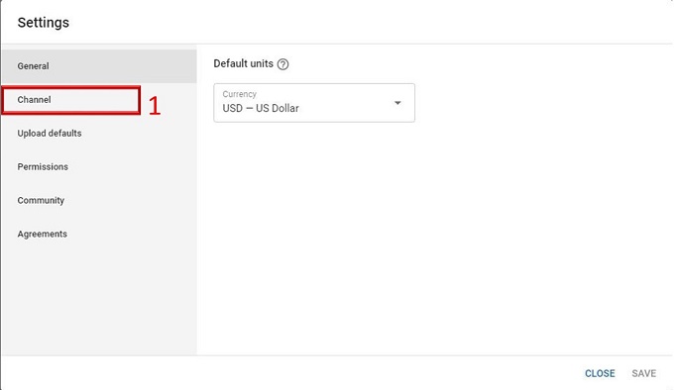Click the small Currency caption in the field
This screenshot has height=390, width=674.
coord(240,94)
